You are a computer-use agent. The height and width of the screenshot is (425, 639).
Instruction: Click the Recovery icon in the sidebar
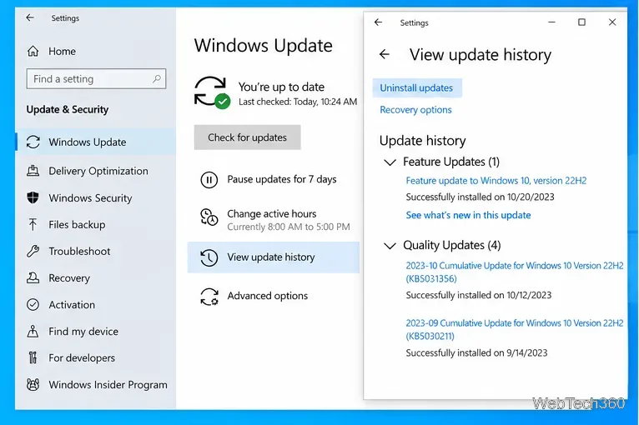(33, 277)
